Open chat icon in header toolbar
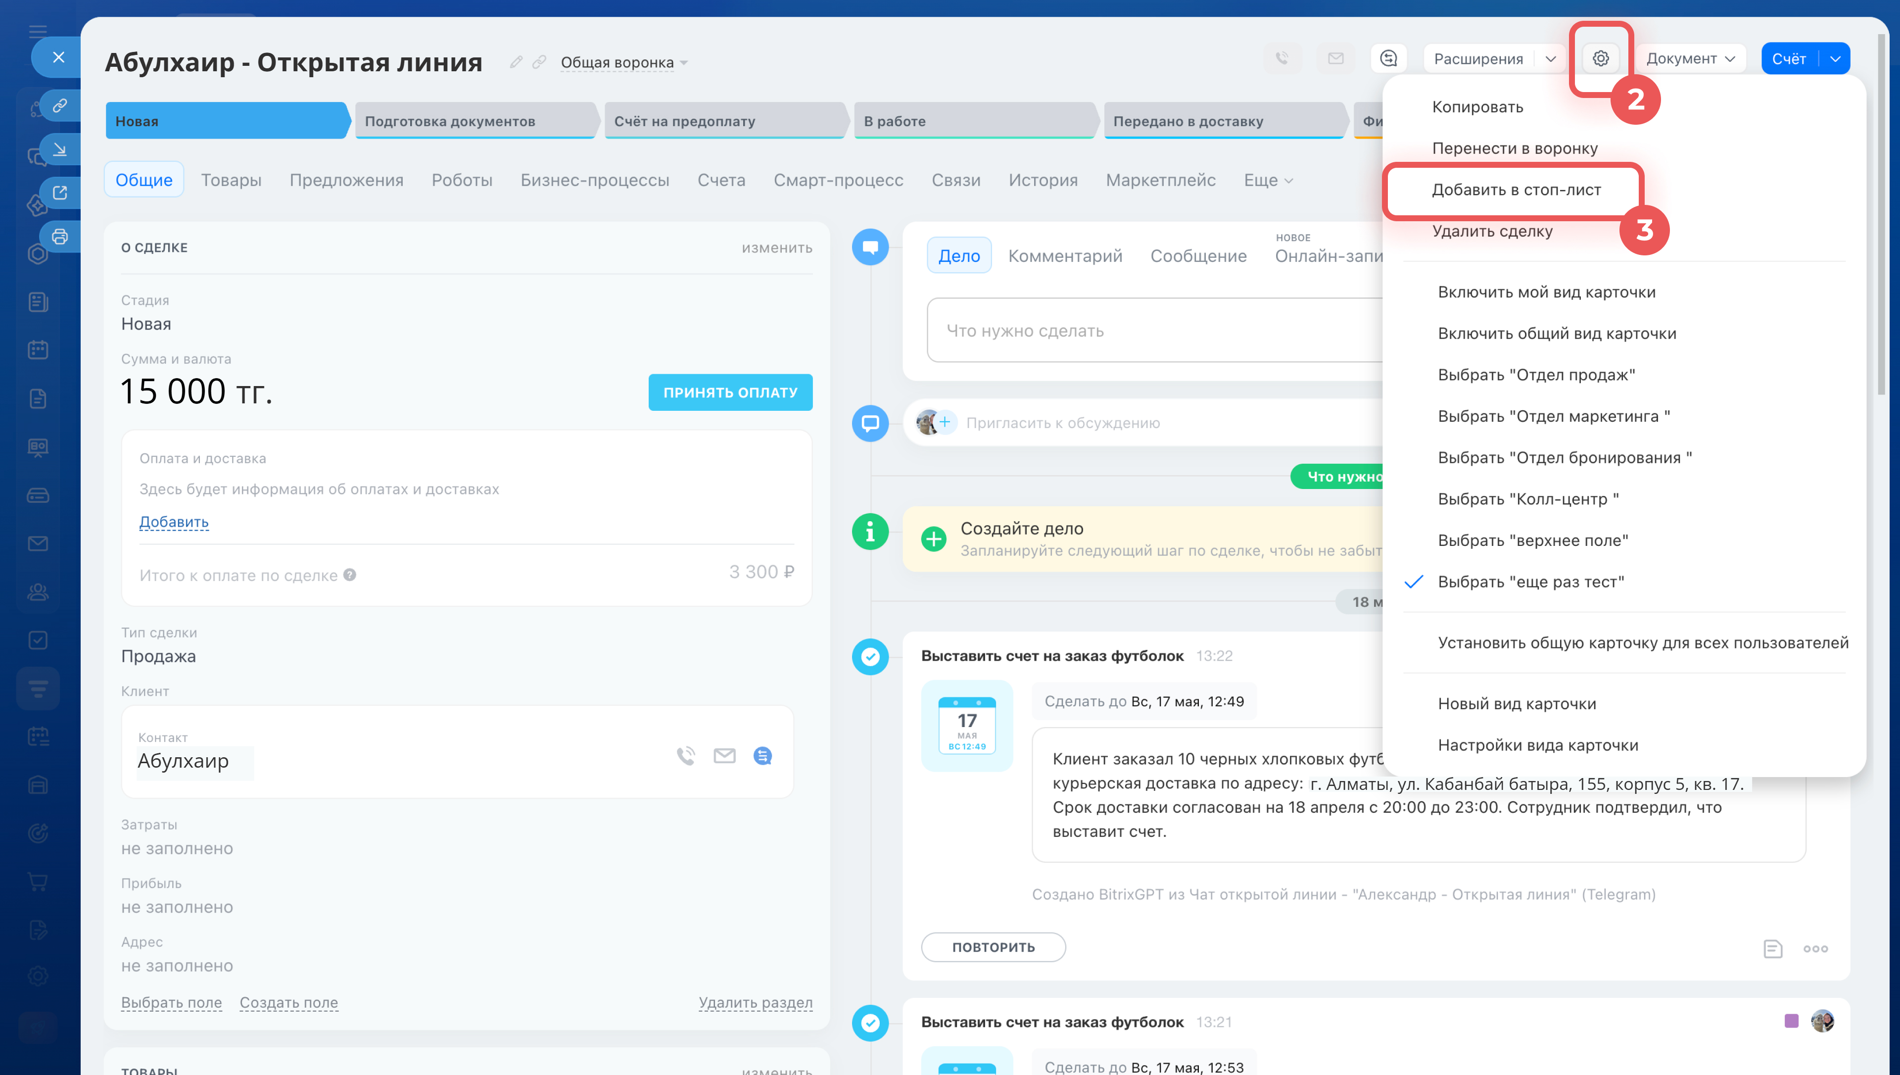This screenshot has width=1900, height=1075. (x=1389, y=58)
